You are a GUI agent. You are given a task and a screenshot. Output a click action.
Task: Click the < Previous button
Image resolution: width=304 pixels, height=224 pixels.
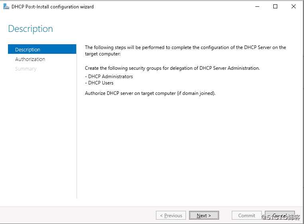(171, 215)
